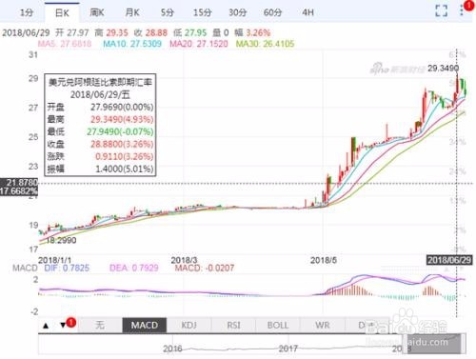Click the MA20 27.1520 legend value
Image resolution: width=476 pixels, height=359 pixels.
[199, 44]
